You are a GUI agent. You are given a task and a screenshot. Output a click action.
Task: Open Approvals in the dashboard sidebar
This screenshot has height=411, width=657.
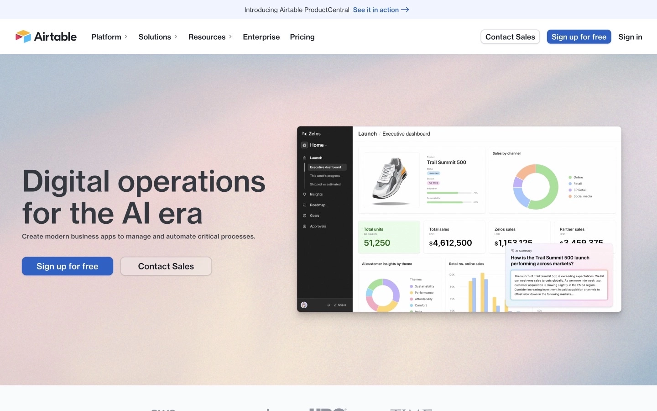click(318, 227)
